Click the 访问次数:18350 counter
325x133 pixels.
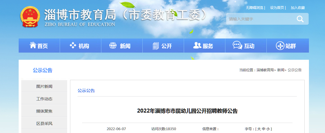pyautogui.click(x=164, y=129)
